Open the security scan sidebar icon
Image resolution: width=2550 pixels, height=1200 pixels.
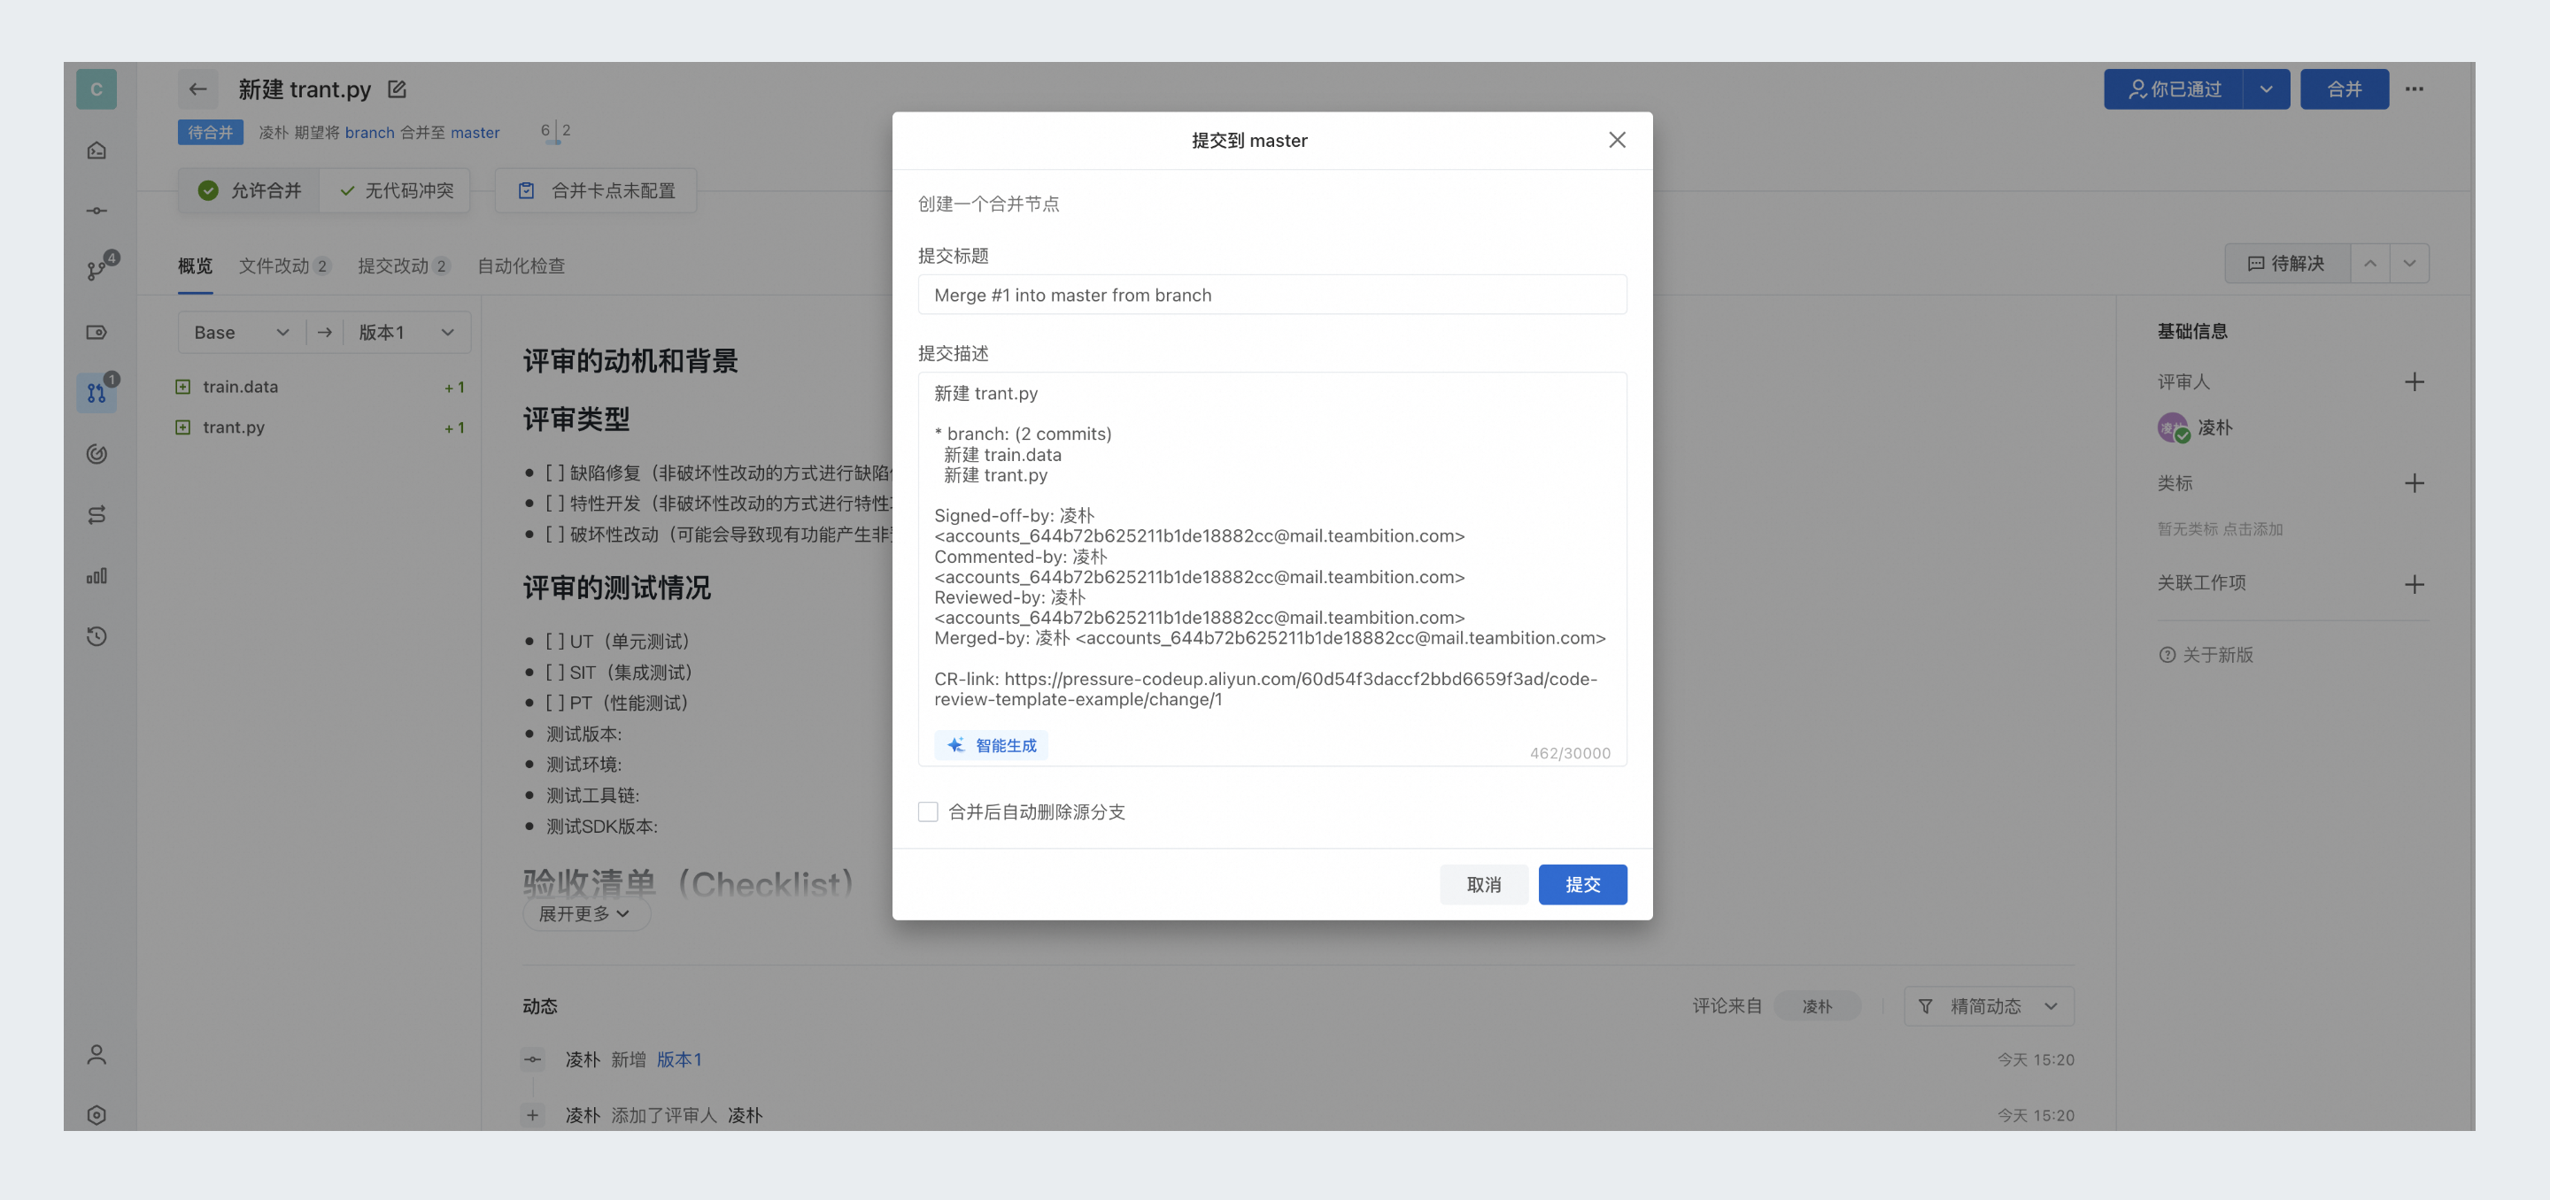pyautogui.click(x=96, y=454)
